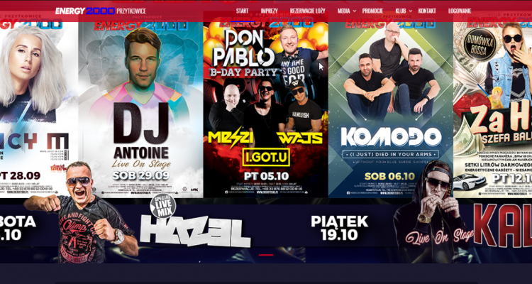Expand the KLUB dropdown arrow

point(410,11)
